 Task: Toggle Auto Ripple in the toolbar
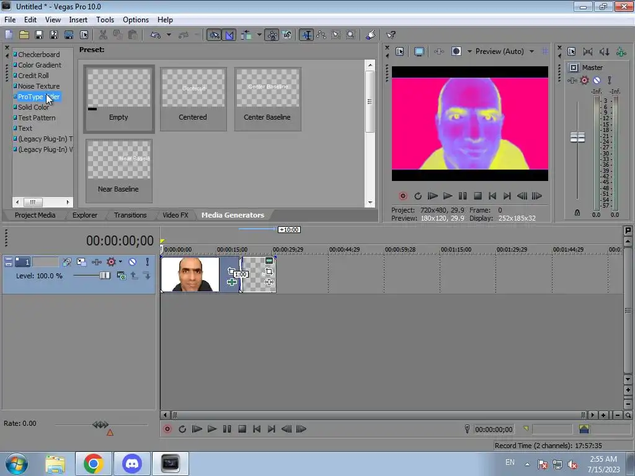coord(246,35)
